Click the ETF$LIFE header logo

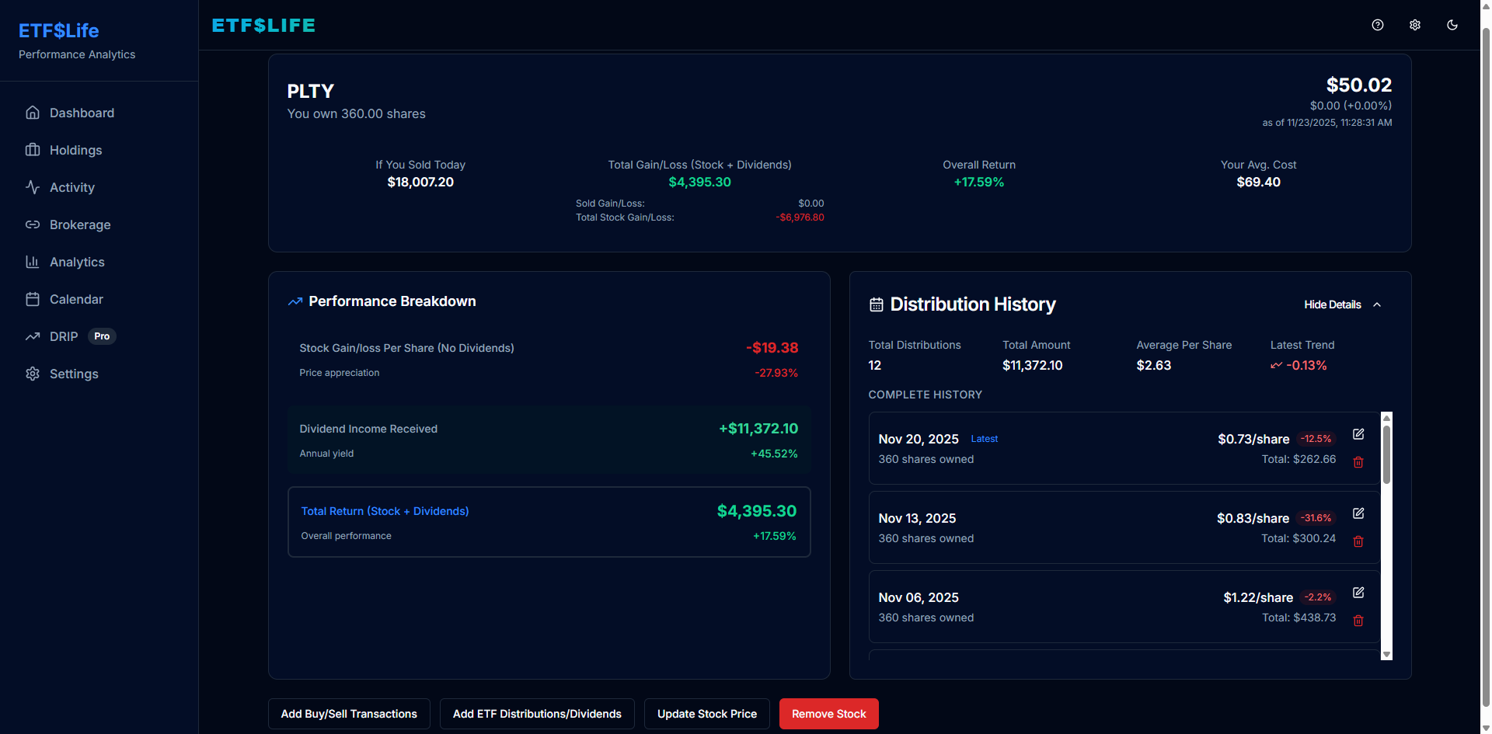pos(263,26)
